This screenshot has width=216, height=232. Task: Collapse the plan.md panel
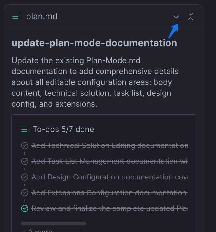click(x=190, y=16)
